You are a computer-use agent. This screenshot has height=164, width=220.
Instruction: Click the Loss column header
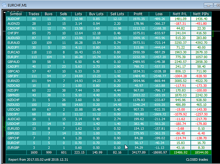159,14
